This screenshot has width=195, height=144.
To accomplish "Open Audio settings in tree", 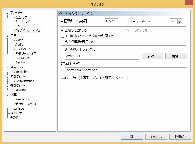I will [19, 45].
